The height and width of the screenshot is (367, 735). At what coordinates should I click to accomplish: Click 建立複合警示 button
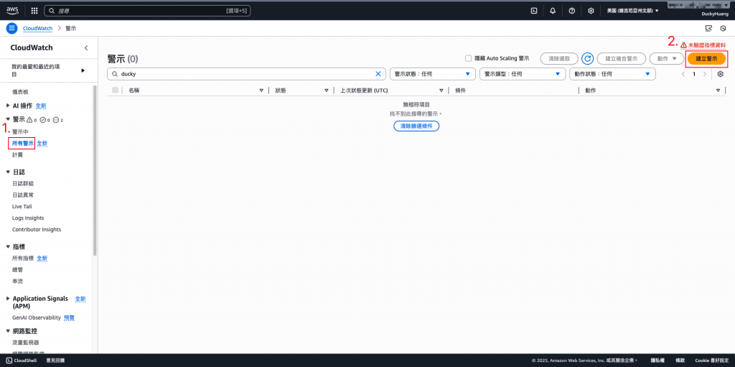pyautogui.click(x=621, y=59)
